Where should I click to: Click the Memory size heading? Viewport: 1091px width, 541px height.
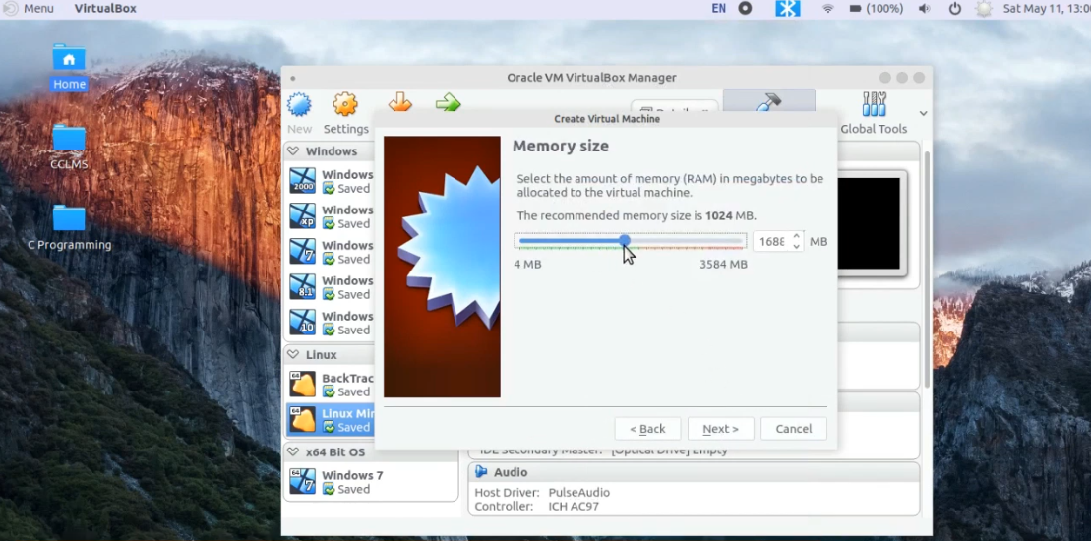pyautogui.click(x=560, y=146)
